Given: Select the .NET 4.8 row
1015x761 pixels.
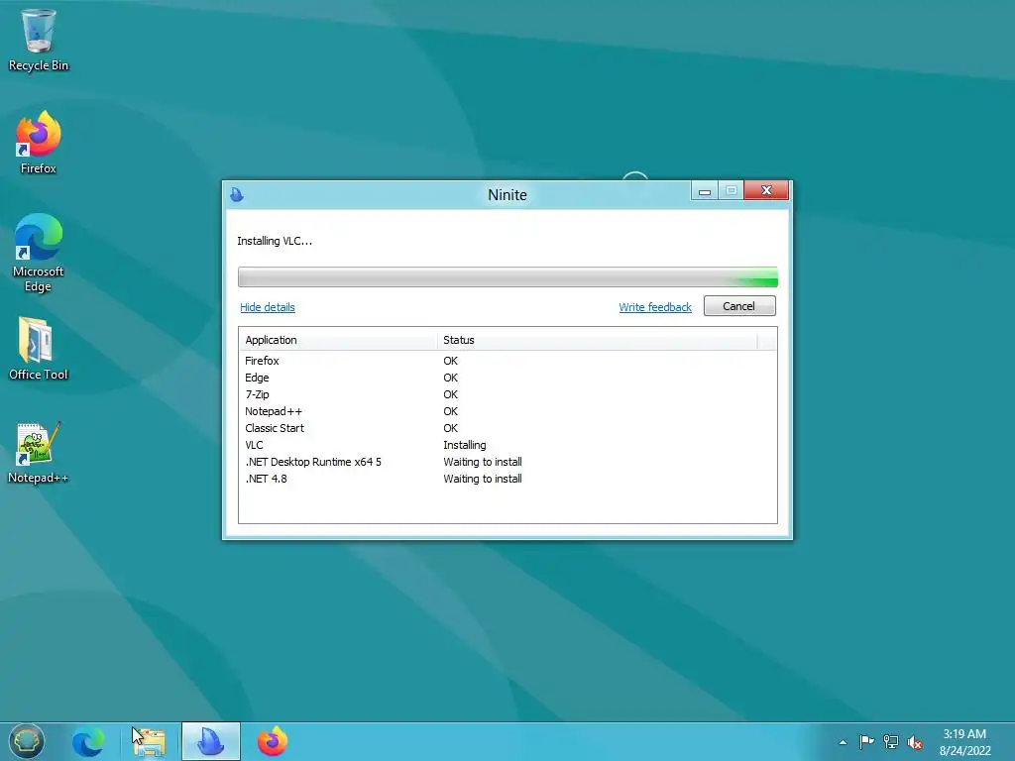Looking at the screenshot, I should 507,479.
